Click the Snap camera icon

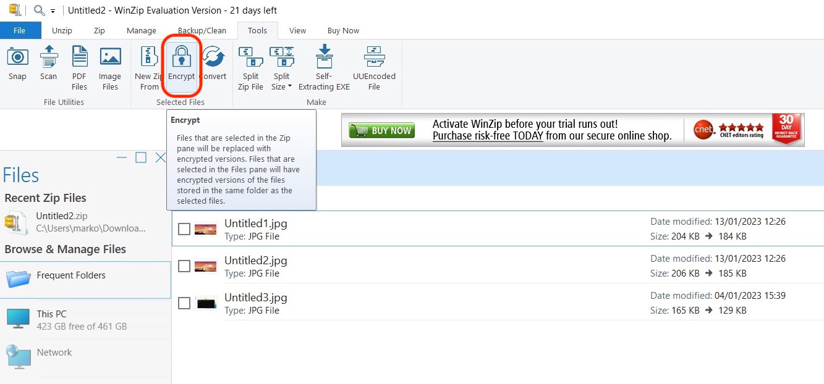[17, 57]
